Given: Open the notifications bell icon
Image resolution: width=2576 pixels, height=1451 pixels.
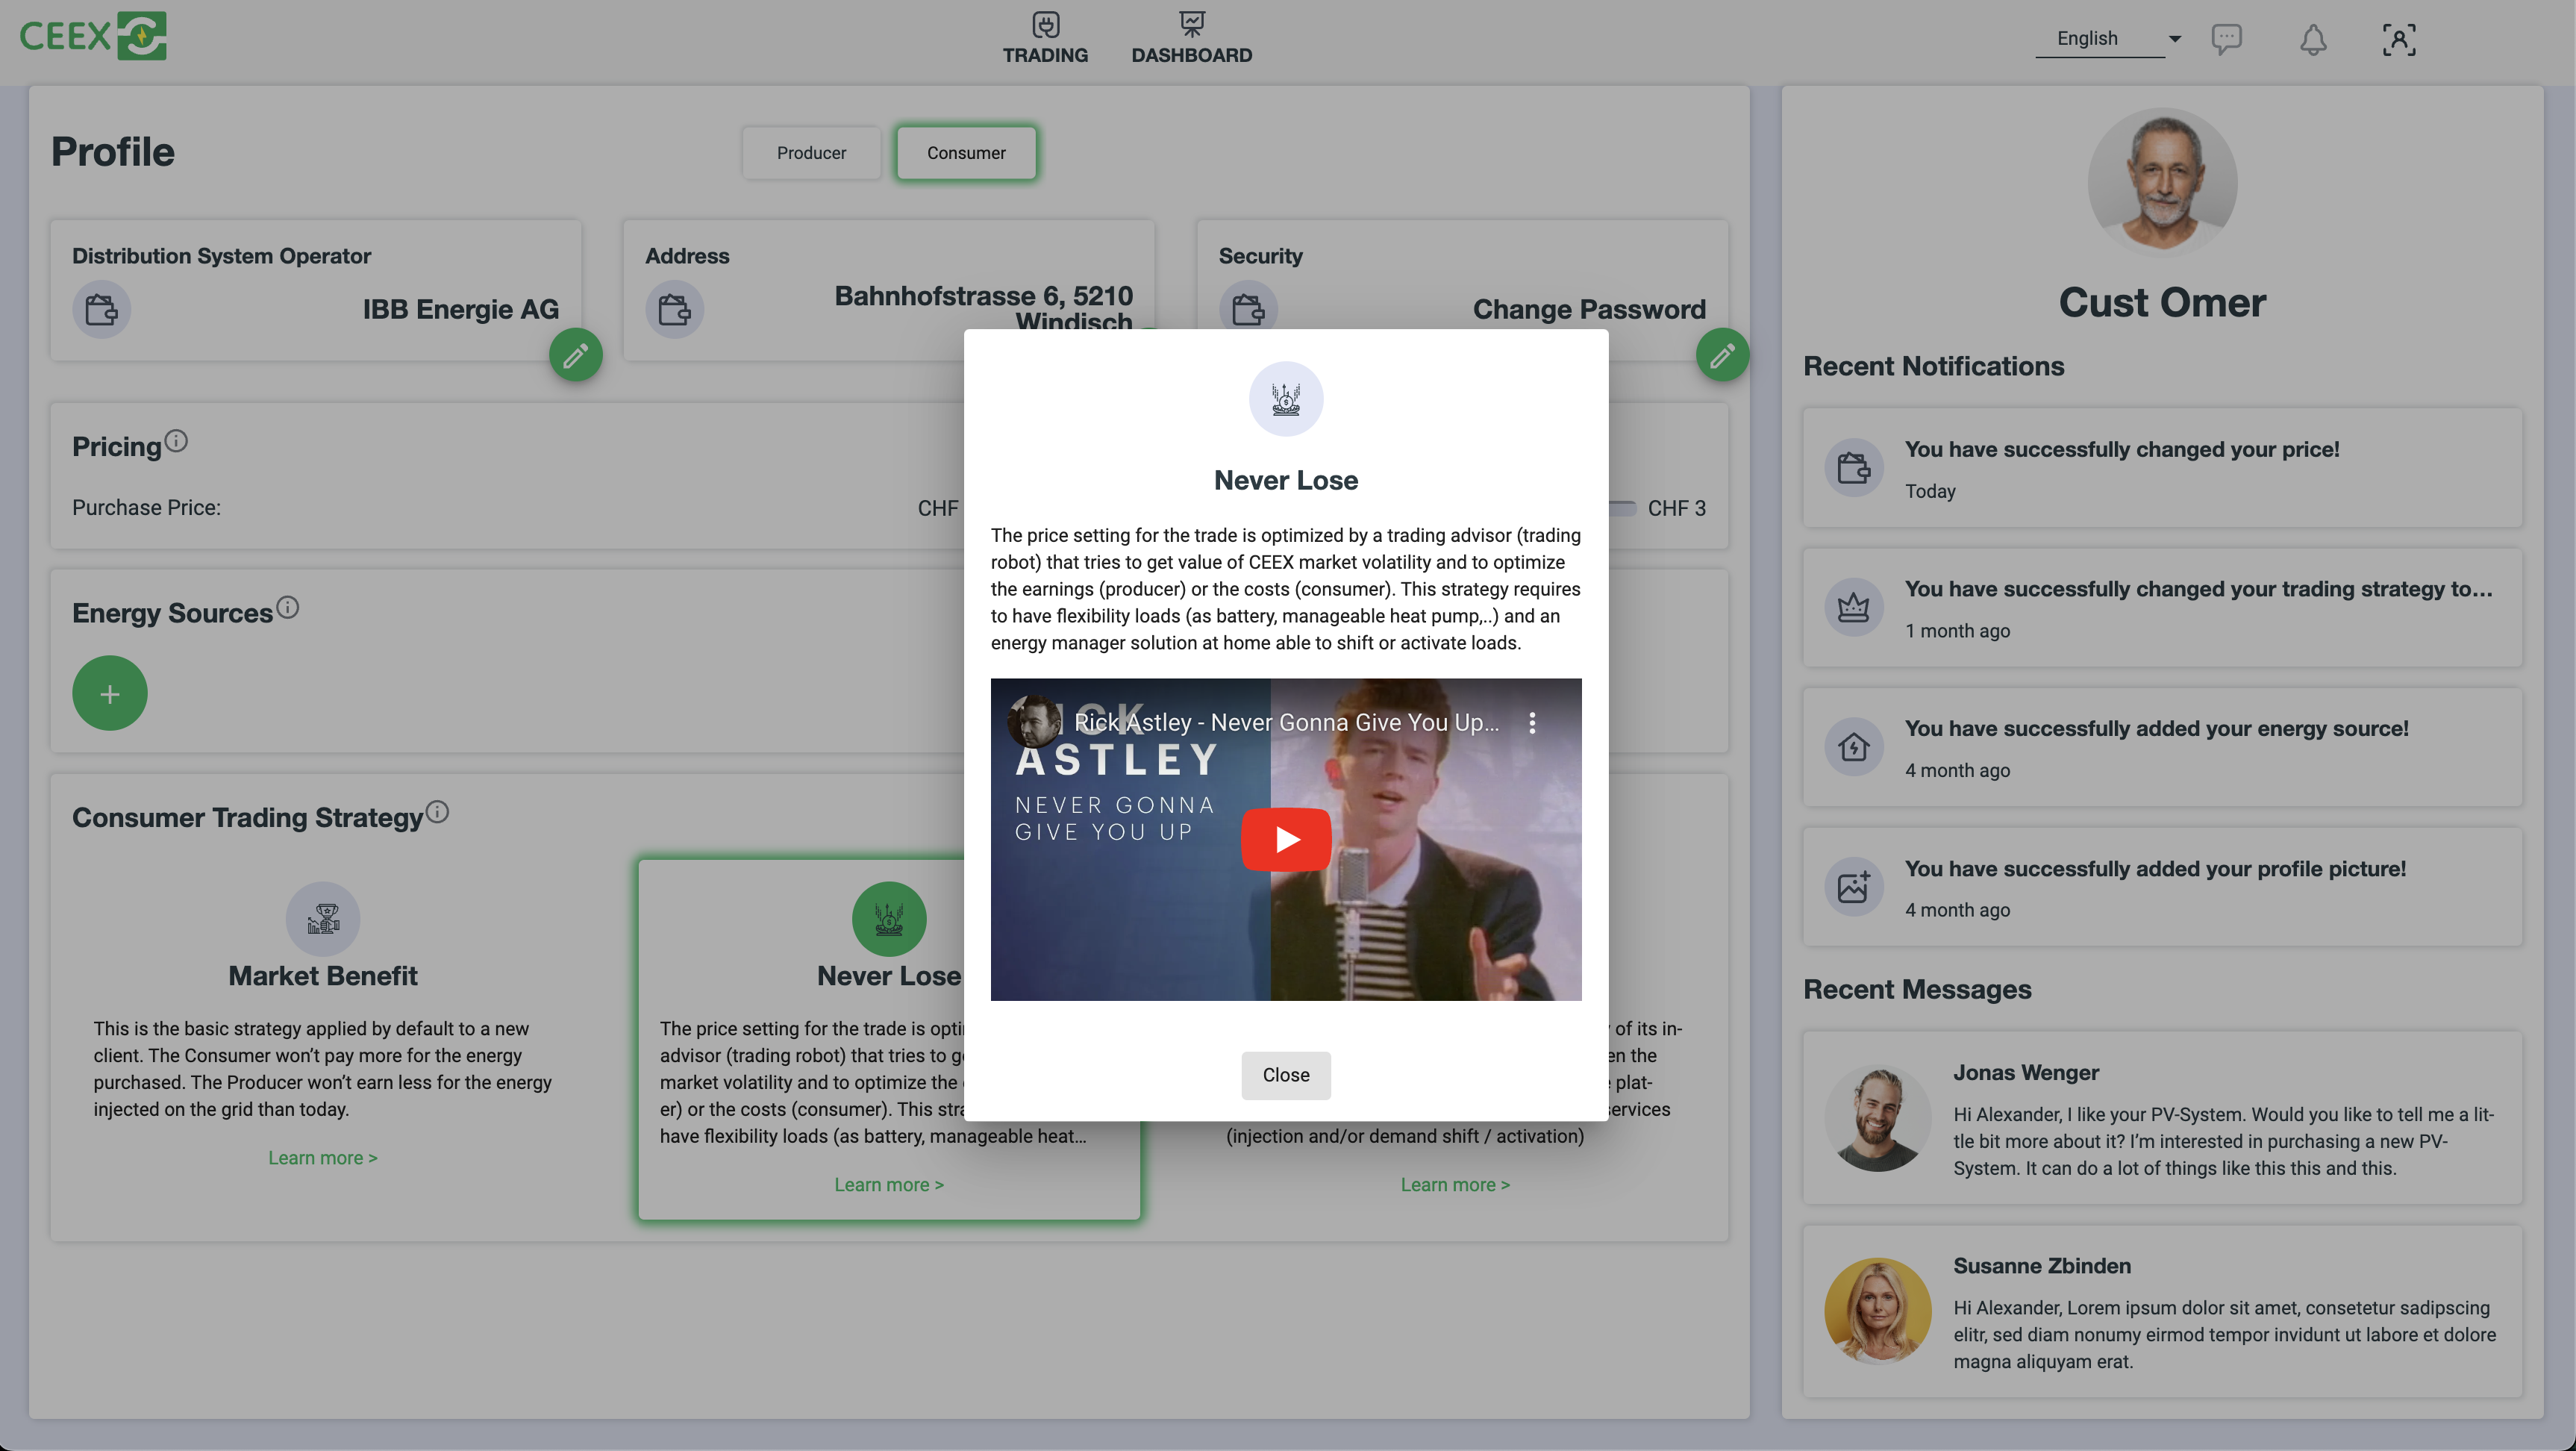Looking at the screenshot, I should tap(2312, 39).
